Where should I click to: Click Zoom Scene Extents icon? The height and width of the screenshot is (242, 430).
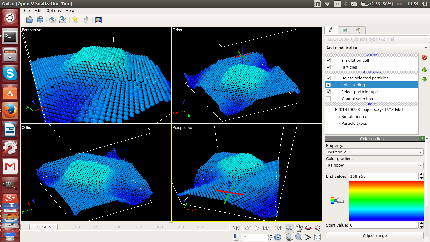click(x=298, y=237)
